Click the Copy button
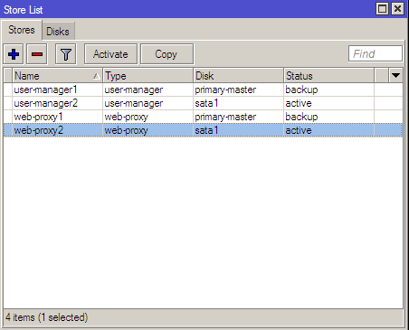Screen dimensions: 409x330 click(x=166, y=54)
